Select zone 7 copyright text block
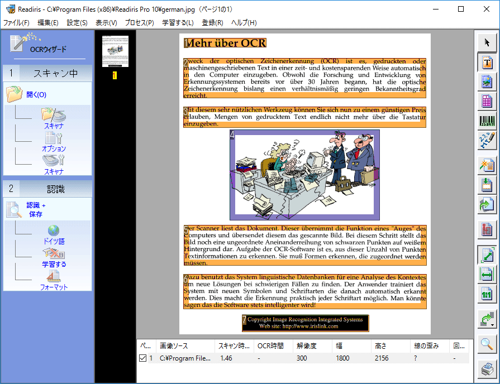The width and height of the screenshot is (500, 384). click(x=305, y=323)
